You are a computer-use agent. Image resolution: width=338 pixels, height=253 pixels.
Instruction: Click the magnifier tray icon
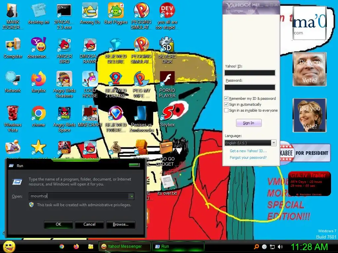[x=256, y=247]
